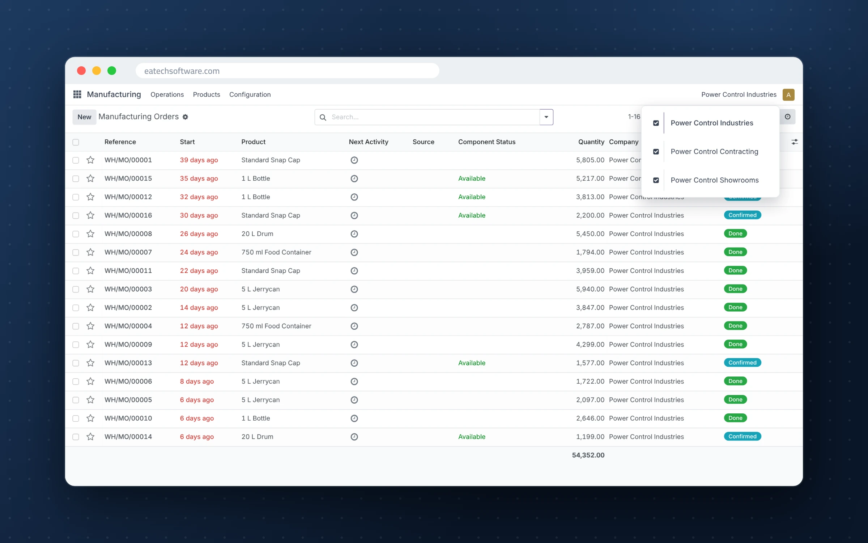Open activity clock for WH/MO/00004
868x543 pixels.
point(354,326)
